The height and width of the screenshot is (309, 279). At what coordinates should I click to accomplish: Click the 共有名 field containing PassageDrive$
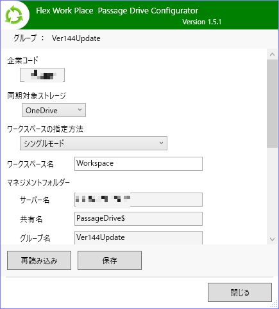(x=139, y=219)
